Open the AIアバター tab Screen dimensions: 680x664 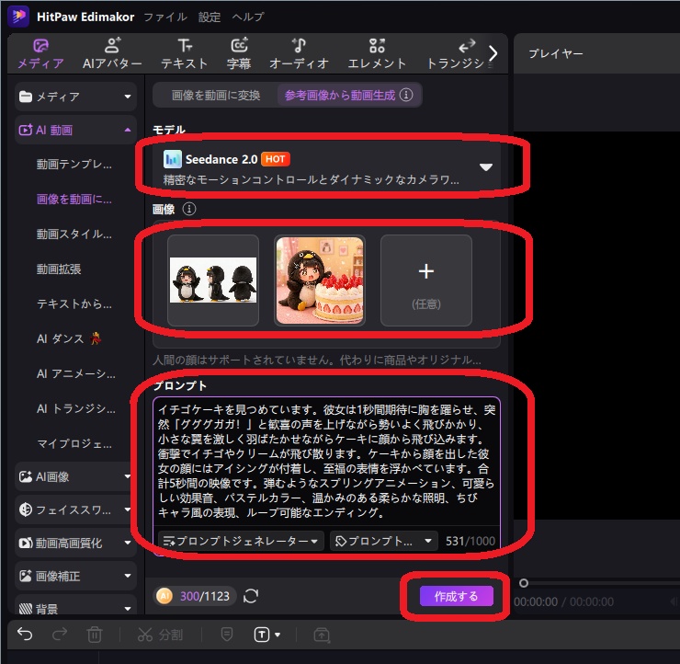tap(112, 54)
